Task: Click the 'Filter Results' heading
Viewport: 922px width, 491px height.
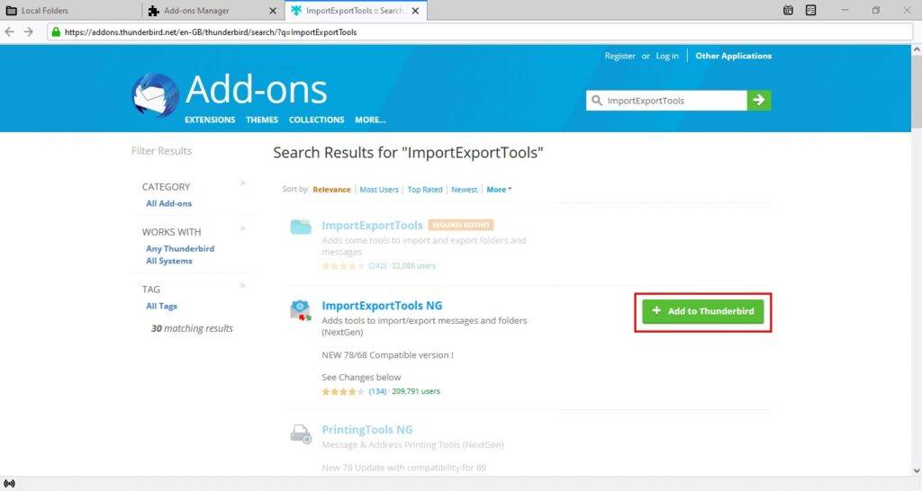Action: (162, 151)
